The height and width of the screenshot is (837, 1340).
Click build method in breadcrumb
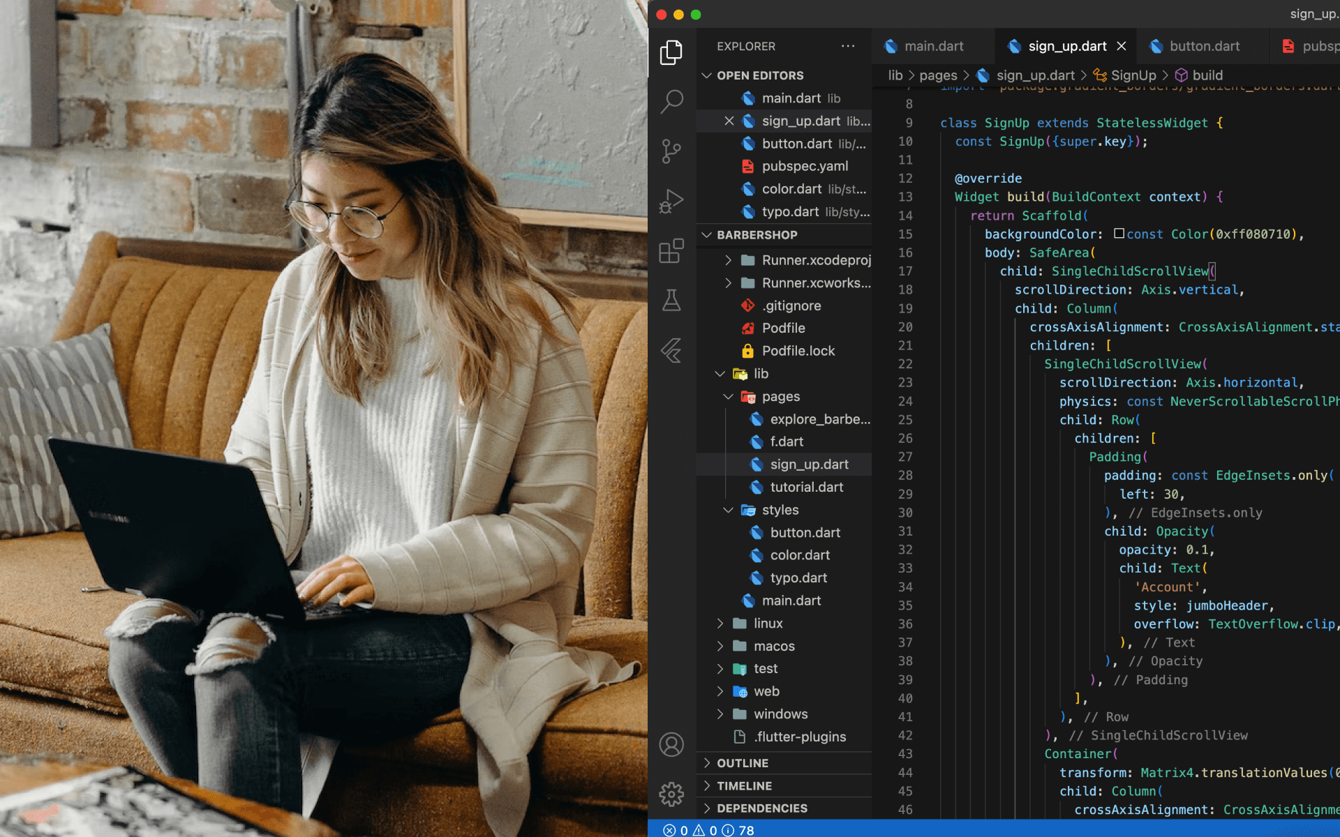tap(1199, 75)
